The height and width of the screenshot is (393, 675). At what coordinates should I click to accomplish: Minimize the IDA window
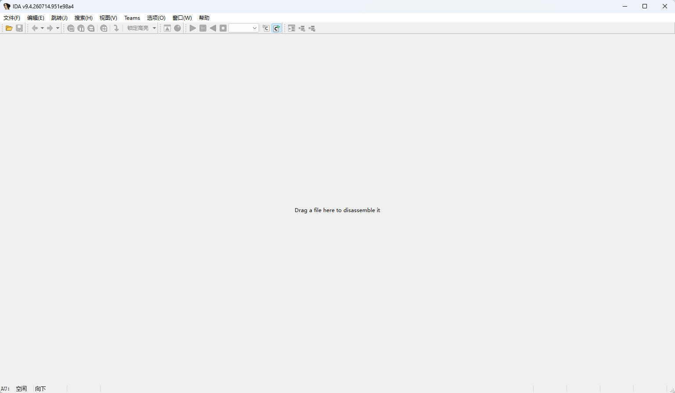click(624, 6)
